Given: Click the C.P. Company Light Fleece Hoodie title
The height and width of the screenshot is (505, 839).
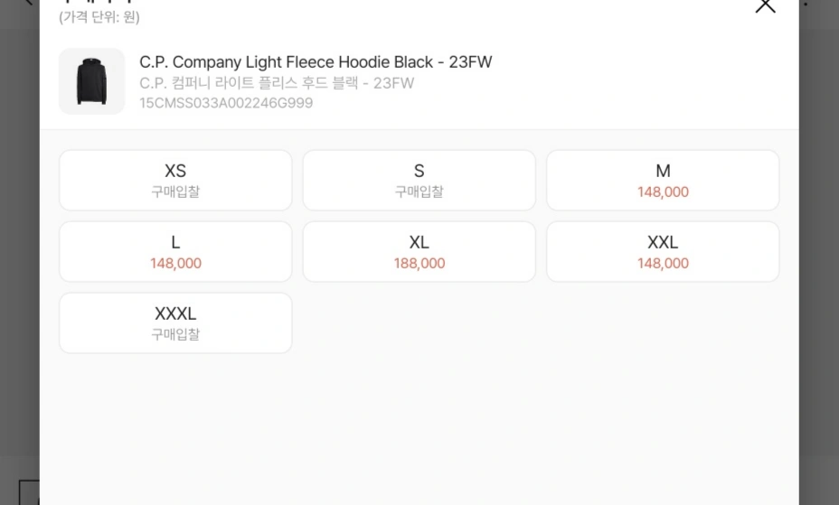Looking at the screenshot, I should (x=316, y=62).
